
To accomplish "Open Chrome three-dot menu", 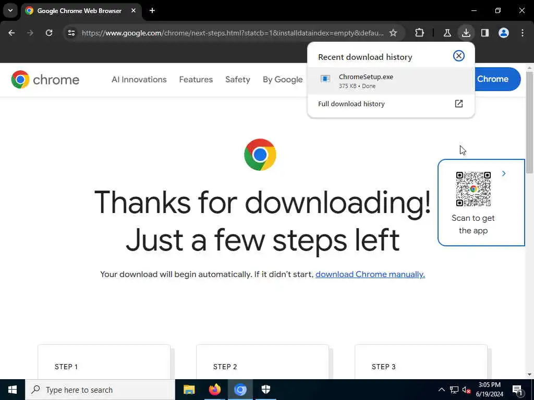I will [523, 33].
